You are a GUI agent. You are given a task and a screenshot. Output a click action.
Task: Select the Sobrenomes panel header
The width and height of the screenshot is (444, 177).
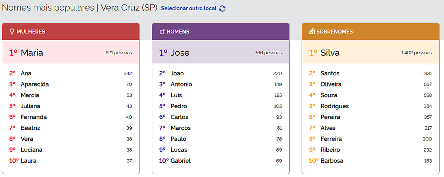pos(370,32)
